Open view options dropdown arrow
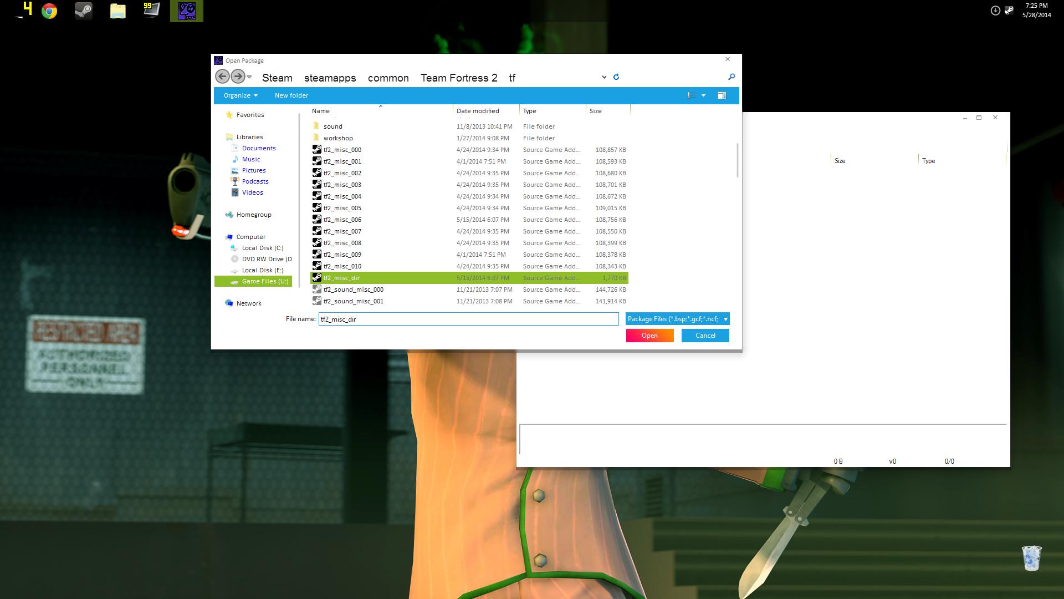This screenshot has width=1064, height=599. 704,95
